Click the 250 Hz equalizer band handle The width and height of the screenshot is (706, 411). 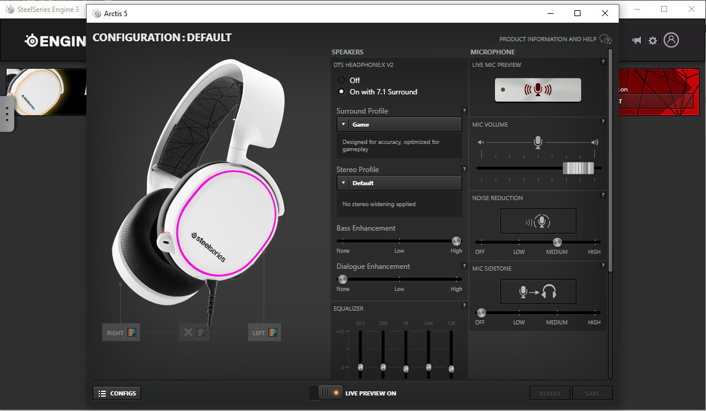coord(383,367)
